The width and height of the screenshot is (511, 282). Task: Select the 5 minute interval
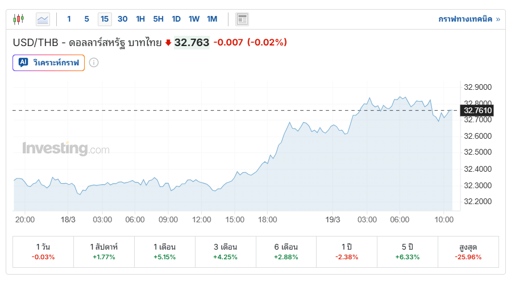point(87,19)
